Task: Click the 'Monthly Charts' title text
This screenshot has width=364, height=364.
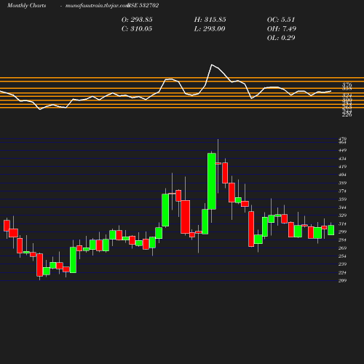Action: coord(26,5)
